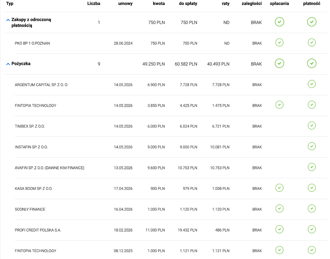Image resolution: width=330 pixels, height=259 pixels.
Task: Click the amount 979 PLN
Action: [x=190, y=189]
